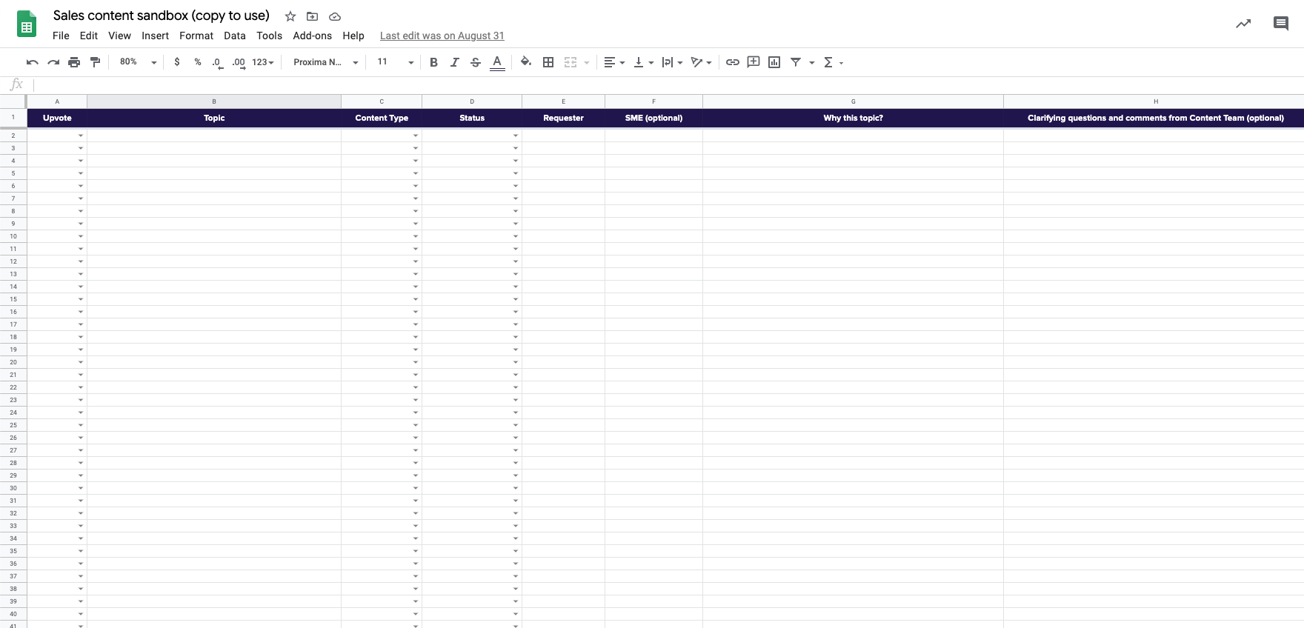Open the fill color picker
Image resolution: width=1304 pixels, height=628 pixels.
coord(526,62)
